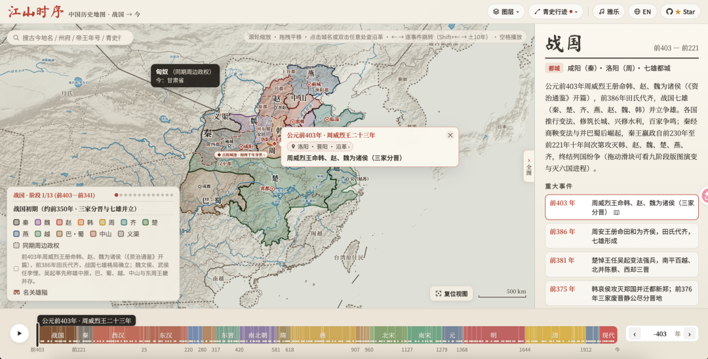The image size is (708, 359).
Task: Step to previous year with left arrow
Action: (x=635, y=334)
